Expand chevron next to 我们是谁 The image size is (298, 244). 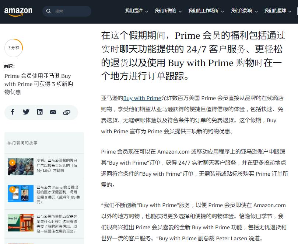(147, 11)
